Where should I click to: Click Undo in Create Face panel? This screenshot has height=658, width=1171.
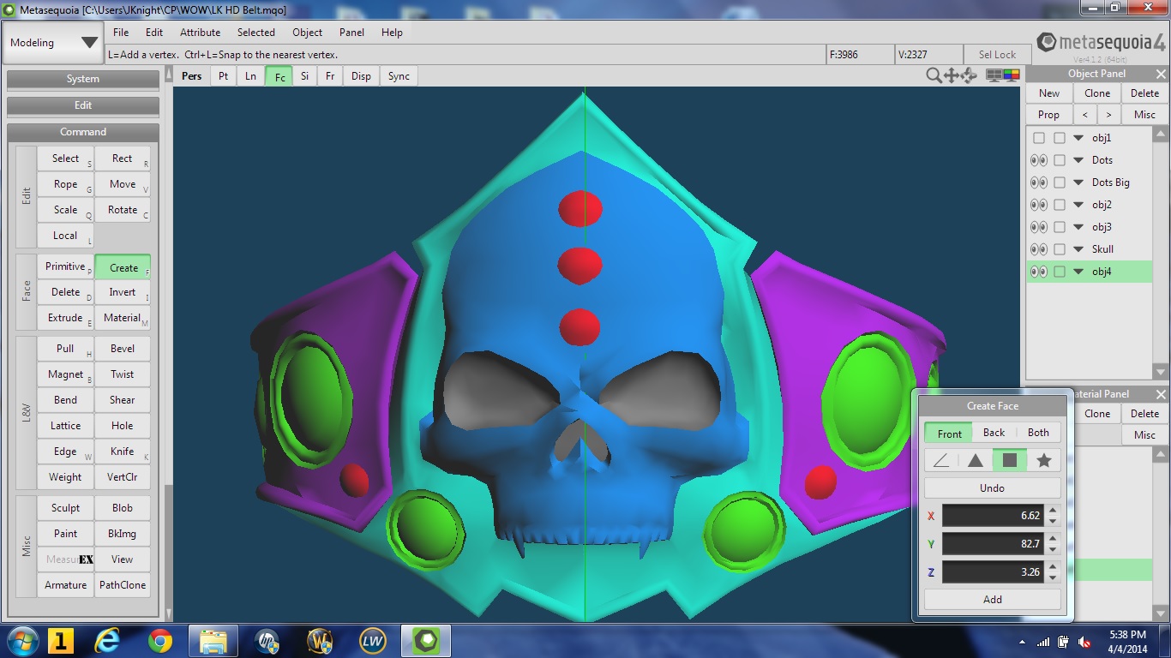992,488
